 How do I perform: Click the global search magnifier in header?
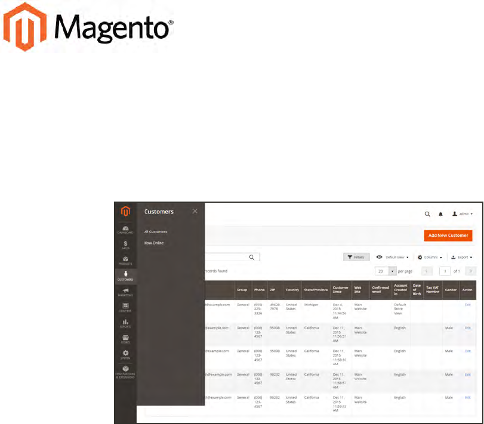point(427,214)
